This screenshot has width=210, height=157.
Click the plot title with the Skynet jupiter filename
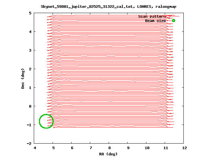click(109, 7)
